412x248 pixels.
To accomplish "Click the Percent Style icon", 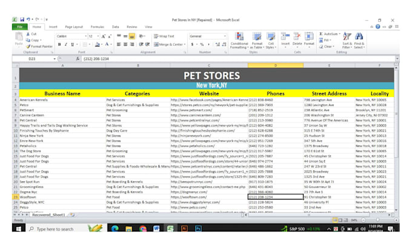I will click(202, 44).
